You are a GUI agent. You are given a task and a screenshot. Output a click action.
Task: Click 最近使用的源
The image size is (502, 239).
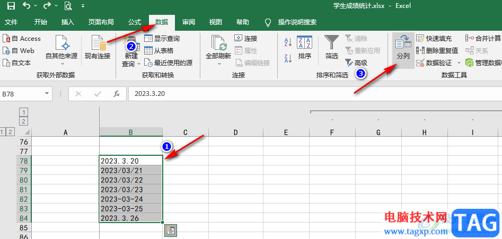click(x=169, y=63)
